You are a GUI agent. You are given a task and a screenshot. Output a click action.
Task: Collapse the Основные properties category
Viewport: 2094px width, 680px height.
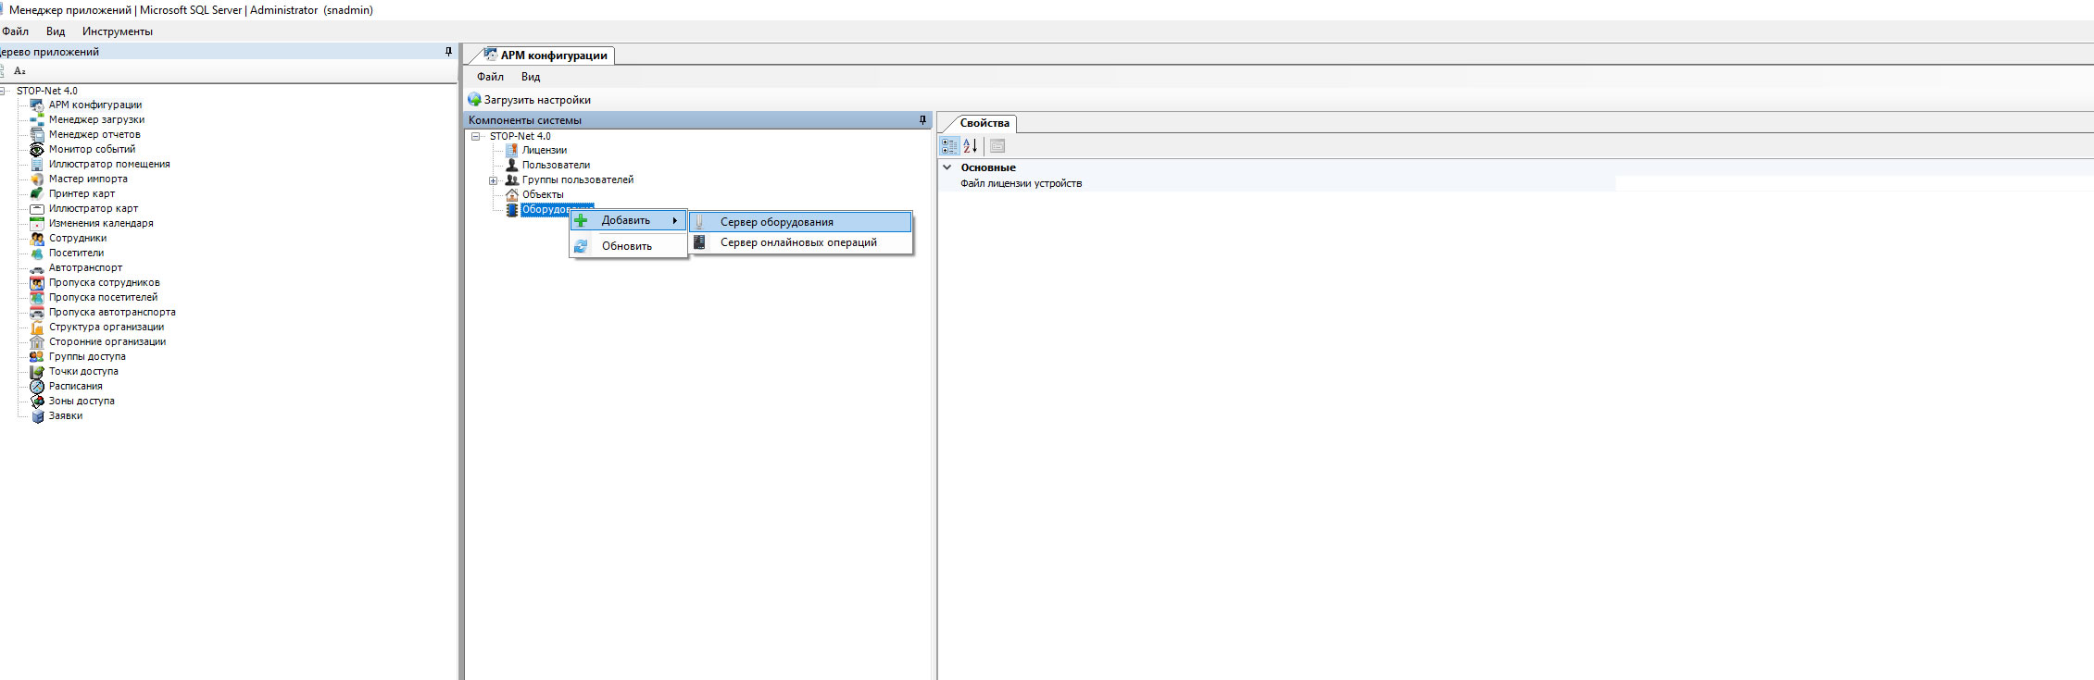(947, 167)
